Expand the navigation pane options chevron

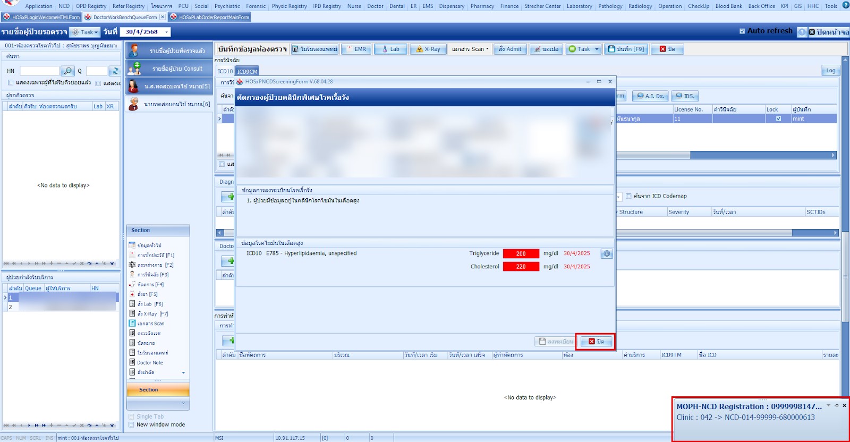(x=184, y=403)
